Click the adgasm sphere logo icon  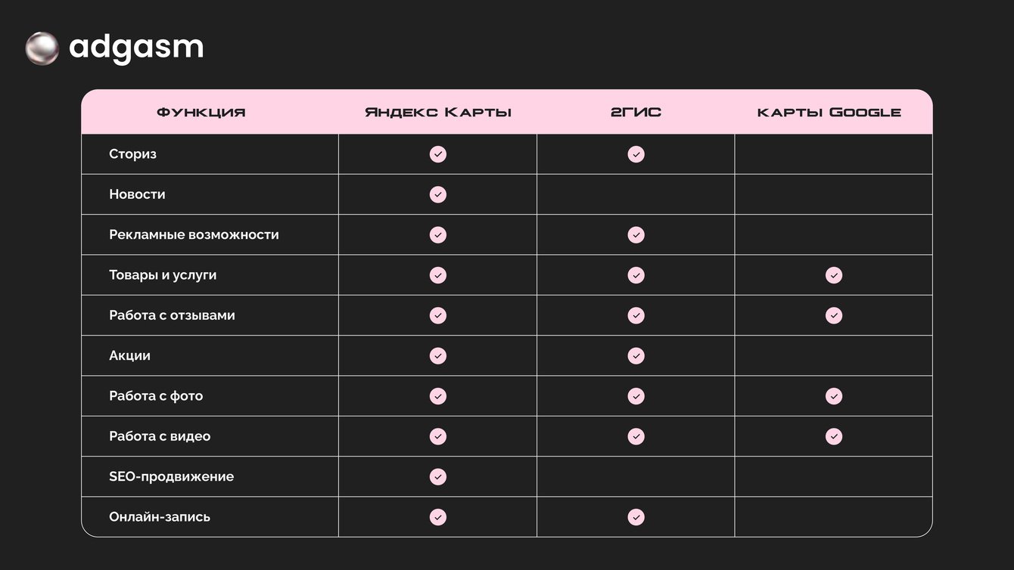click(x=42, y=48)
